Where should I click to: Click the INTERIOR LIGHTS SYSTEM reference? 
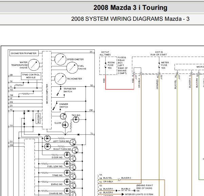[139, 194]
